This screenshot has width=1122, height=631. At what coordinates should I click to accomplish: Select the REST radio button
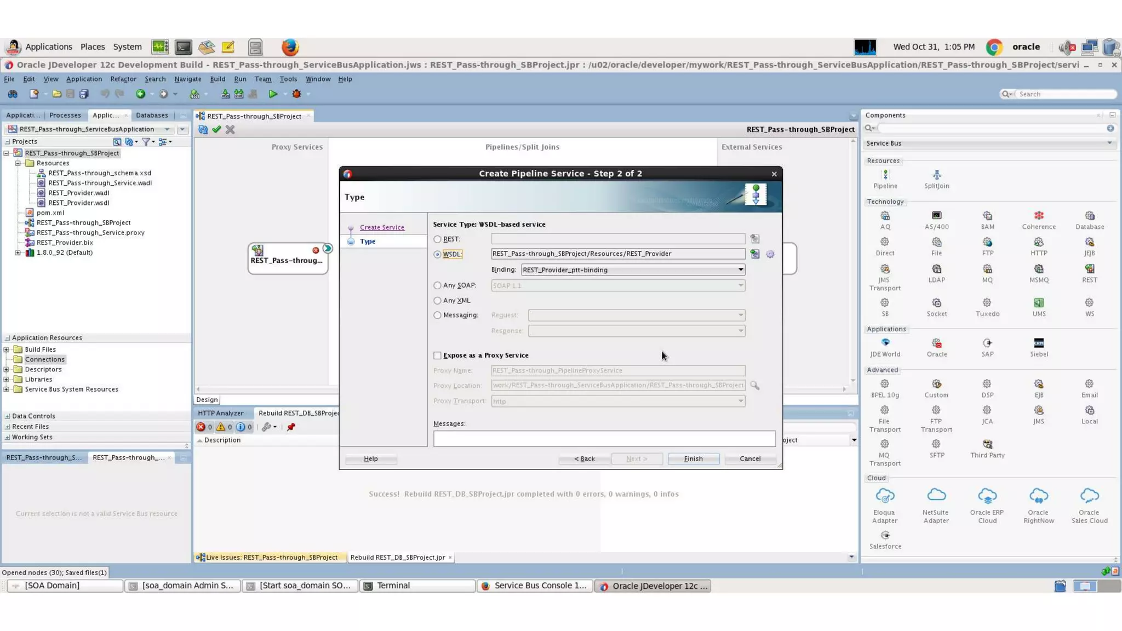coord(437,239)
